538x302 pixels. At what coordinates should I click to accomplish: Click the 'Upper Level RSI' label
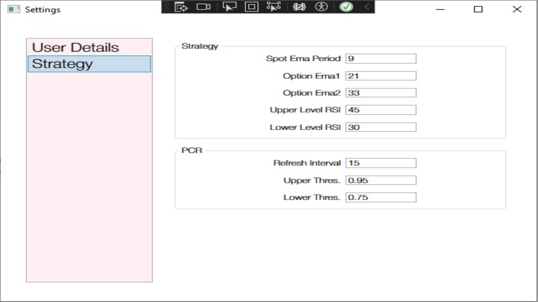[305, 110]
